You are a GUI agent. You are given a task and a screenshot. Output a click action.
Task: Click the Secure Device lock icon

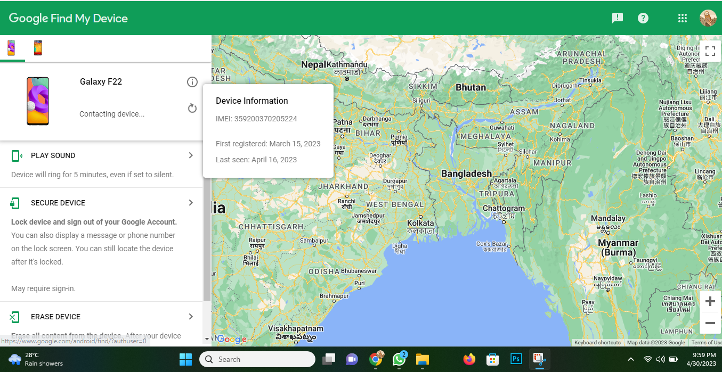tap(15, 203)
